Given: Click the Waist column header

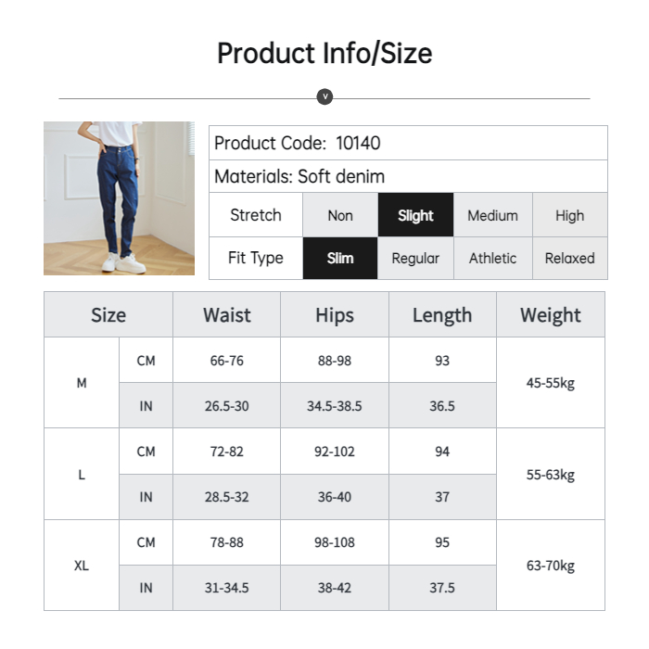Looking at the screenshot, I should point(226,315).
